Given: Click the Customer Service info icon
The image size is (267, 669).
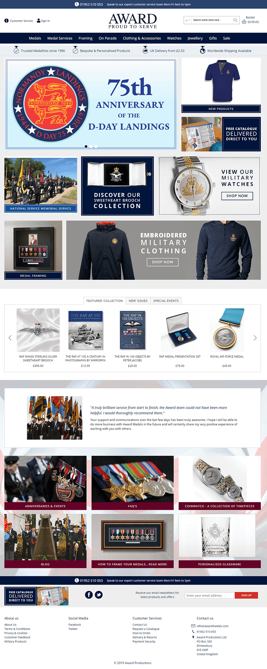Looking at the screenshot, I should tap(6, 21).
